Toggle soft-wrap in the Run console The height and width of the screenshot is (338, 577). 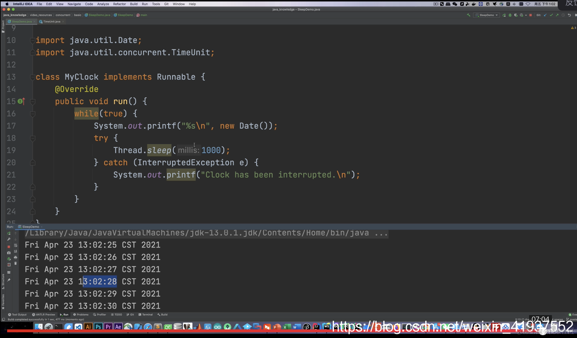(x=15, y=246)
